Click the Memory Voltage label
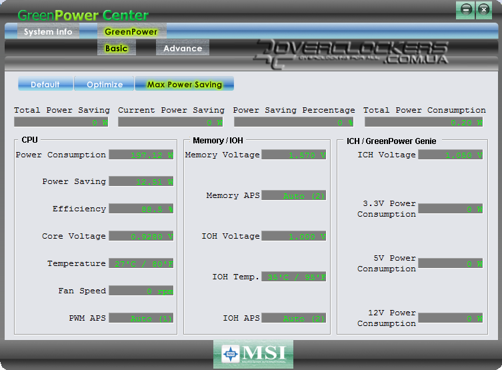The height and width of the screenshot is (370, 502). (x=222, y=155)
